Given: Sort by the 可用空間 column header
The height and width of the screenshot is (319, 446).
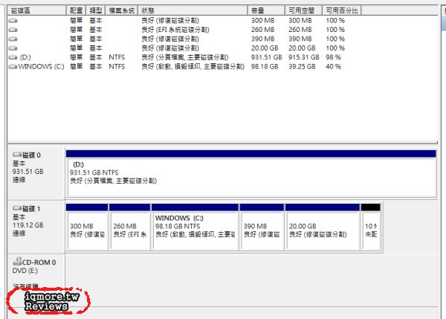Looking at the screenshot, I should [x=303, y=10].
